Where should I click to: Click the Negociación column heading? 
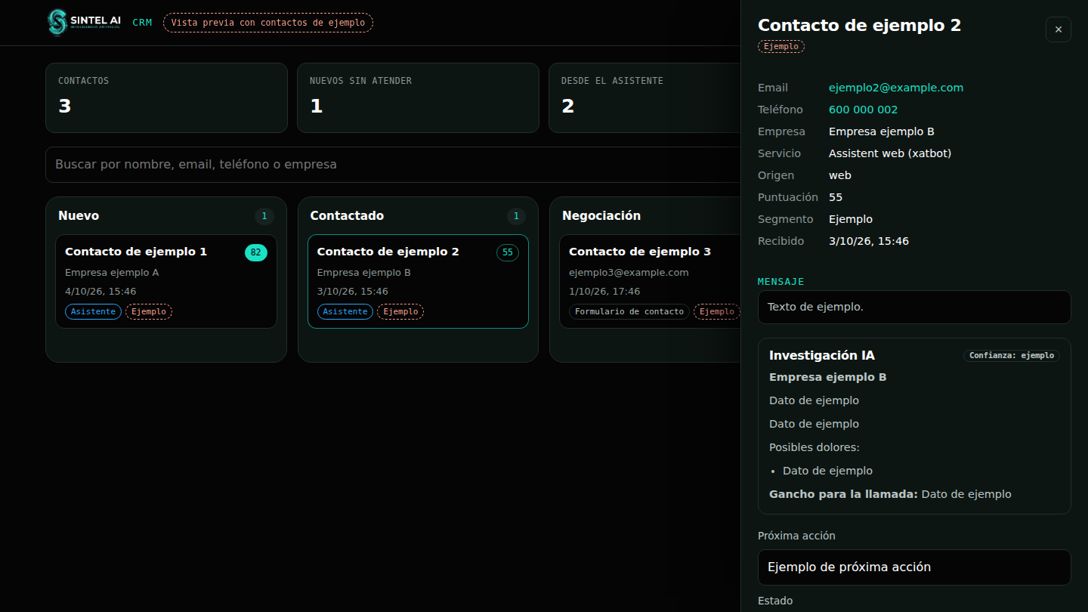[601, 216]
